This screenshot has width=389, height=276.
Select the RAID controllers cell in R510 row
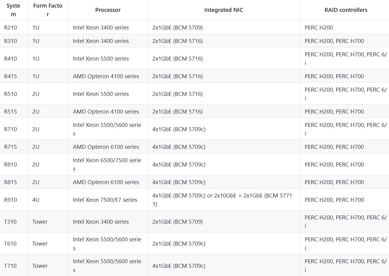[x=345, y=94]
